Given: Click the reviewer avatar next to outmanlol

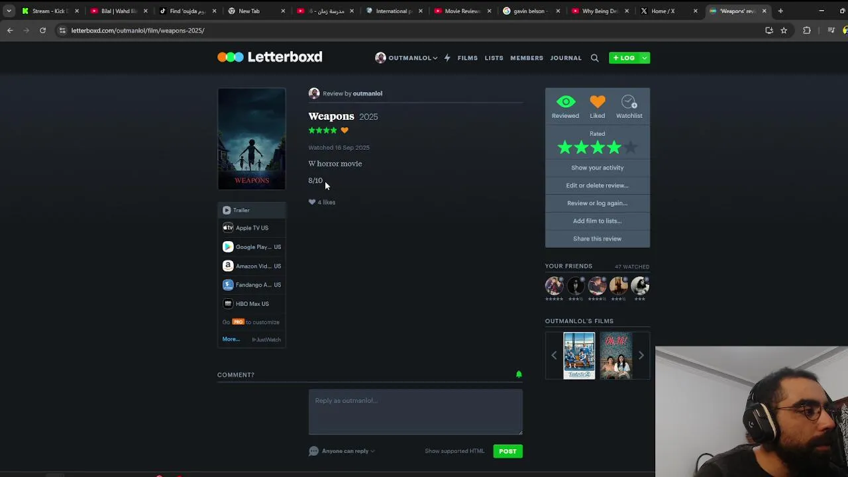Looking at the screenshot, I should [314, 93].
